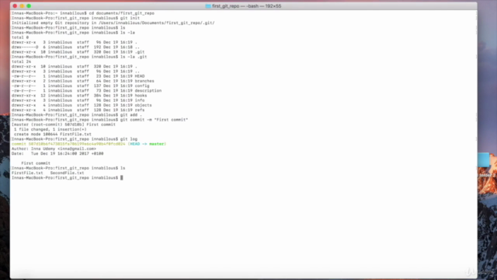Click the "info" directory name

[x=140, y=100]
